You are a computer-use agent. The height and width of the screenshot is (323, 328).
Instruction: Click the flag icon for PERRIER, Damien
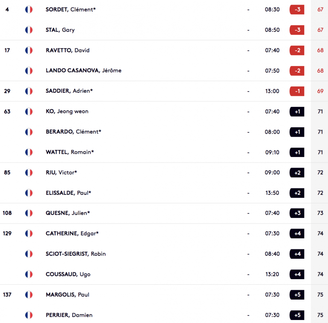29,315
